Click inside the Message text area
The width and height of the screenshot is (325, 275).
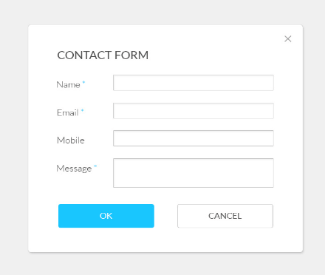pyautogui.click(x=194, y=173)
